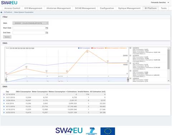172x135 pixels.
Task: Click the annotation panel scroll up arrow
Action: pos(168,48)
